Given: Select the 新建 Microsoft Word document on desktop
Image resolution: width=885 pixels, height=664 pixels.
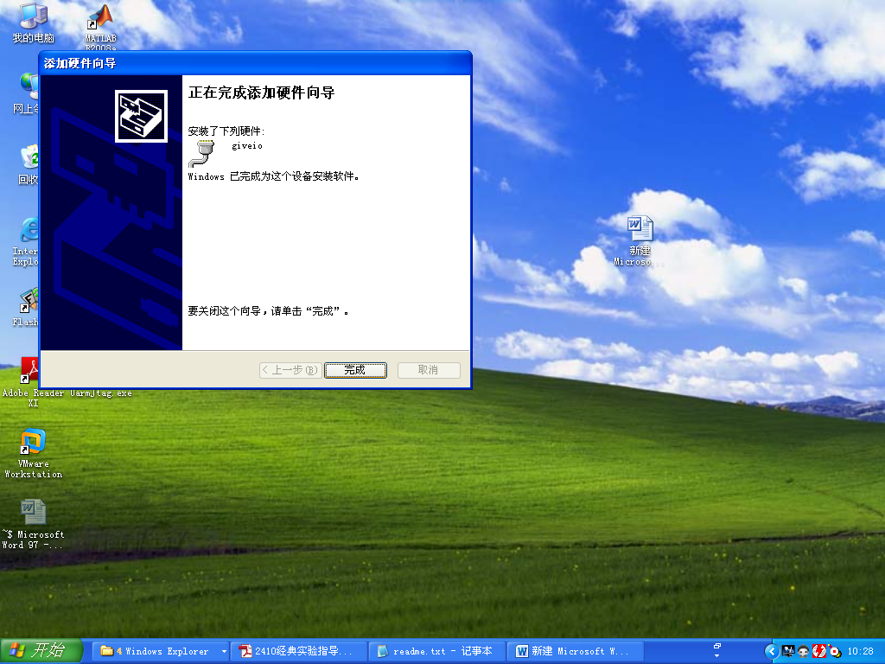Looking at the screenshot, I should pos(640,240).
